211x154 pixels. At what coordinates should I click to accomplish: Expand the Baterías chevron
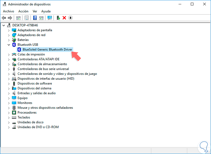coord(9,40)
